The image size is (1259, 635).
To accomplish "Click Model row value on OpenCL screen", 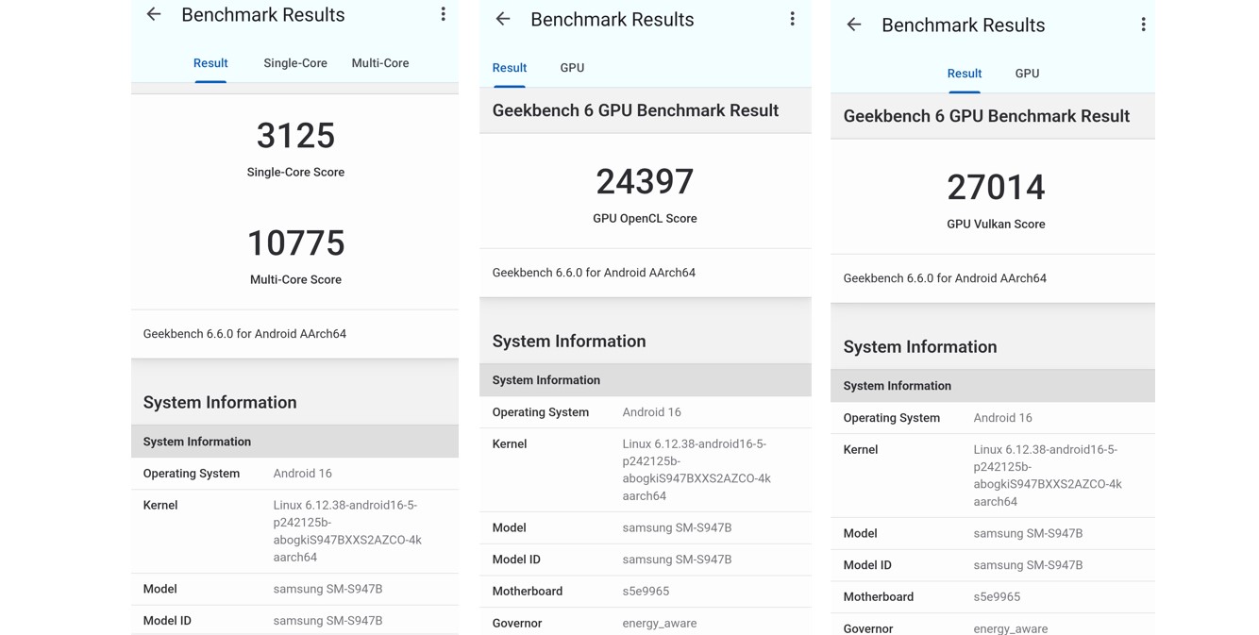I will (x=677, y=527).
